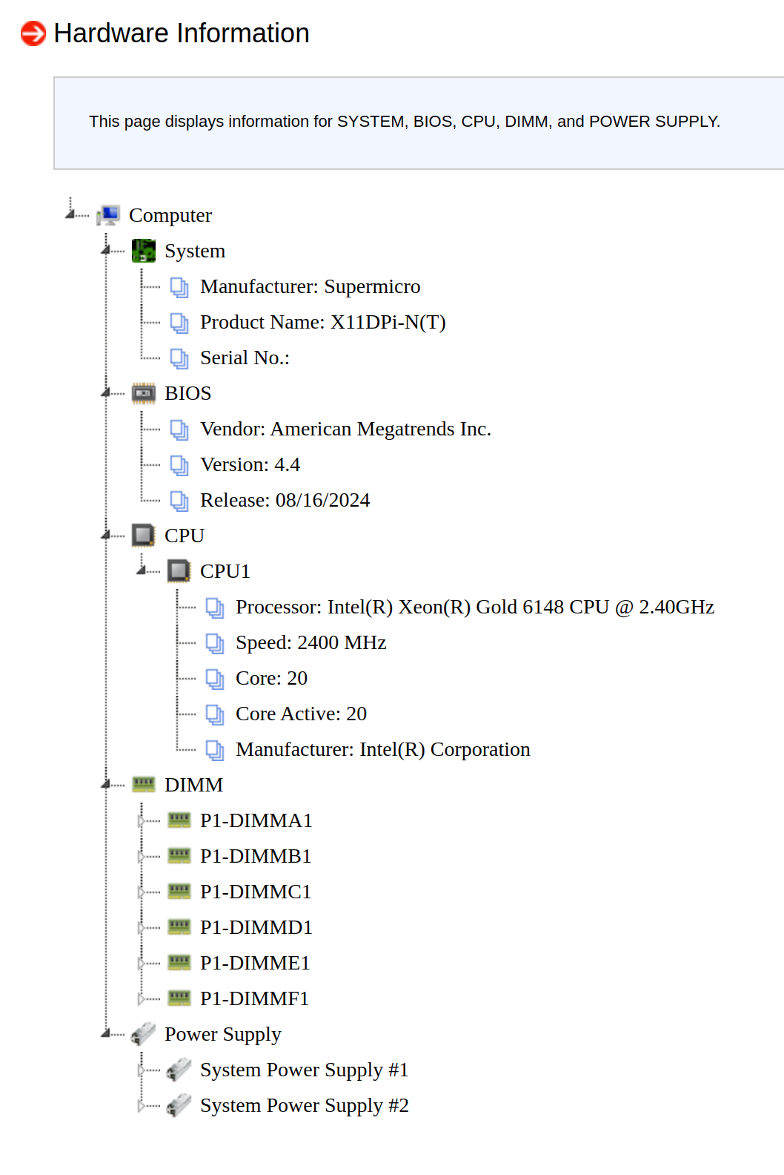The width and height of the screenshot is (784, 1175).
Task: Collapse the CPU tree node
Action: point(105,535)
